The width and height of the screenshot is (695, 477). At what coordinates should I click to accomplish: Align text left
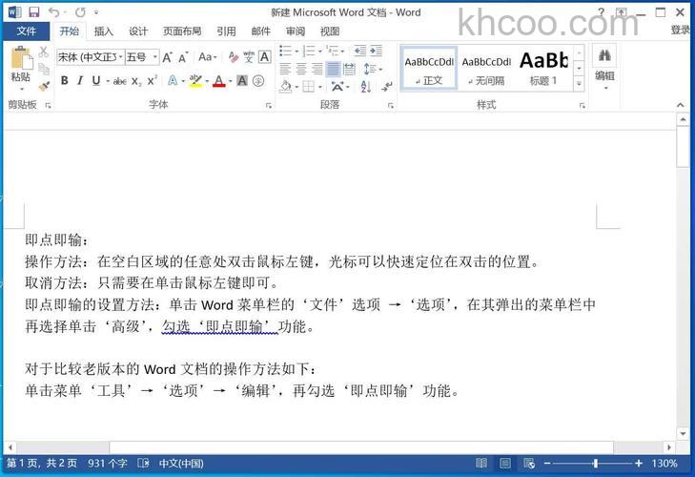click(x=285, y=69)
